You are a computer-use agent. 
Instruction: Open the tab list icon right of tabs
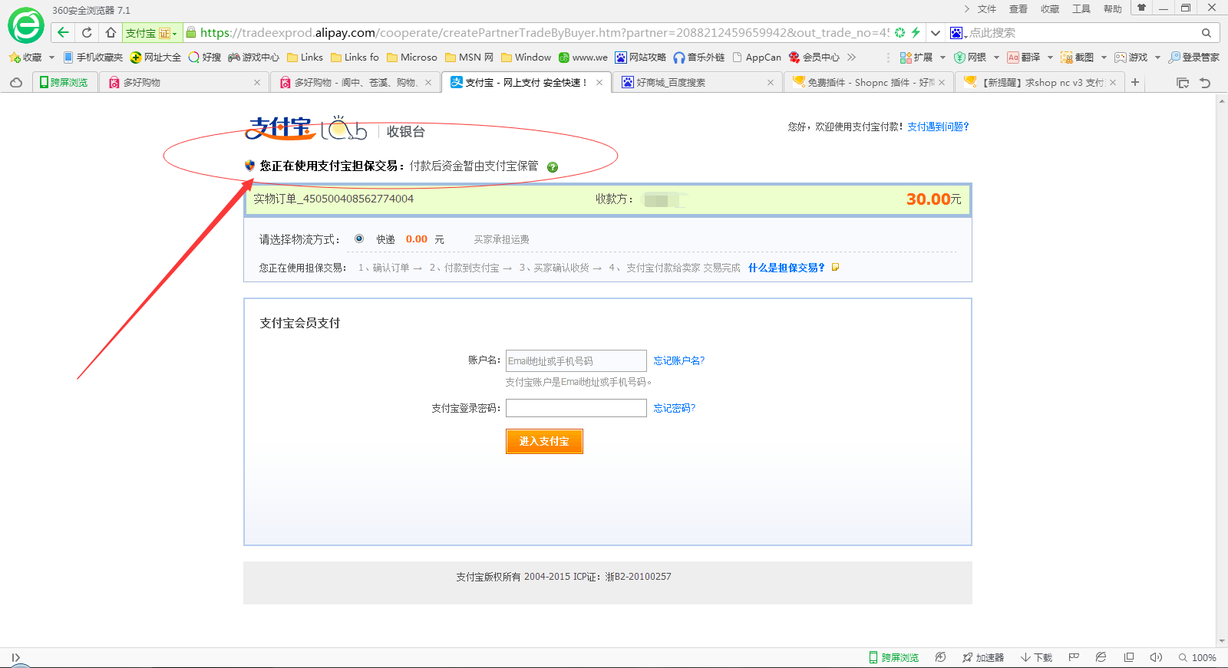pos(1183,82)
